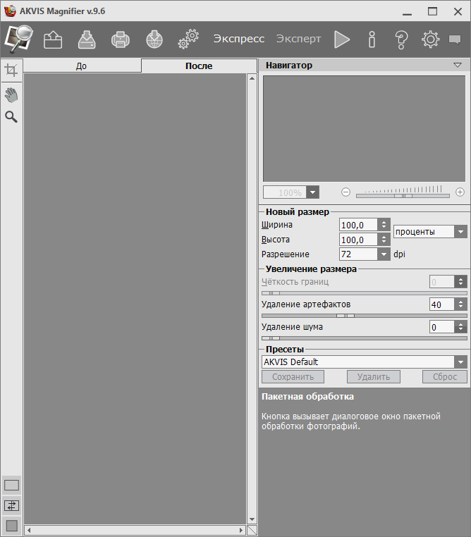The image size is (471, 537).
Task: Select the Zoom magnifier tool
Action: [x=11, y=117]
